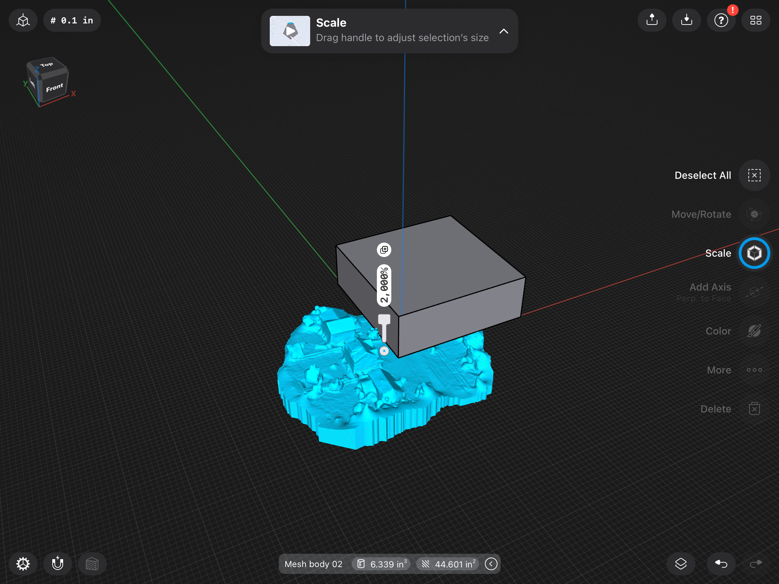Collapse the info bar chevron arrow
Image resolution: width=779 pixels, height=584 pixels.
tap(491, 564)
